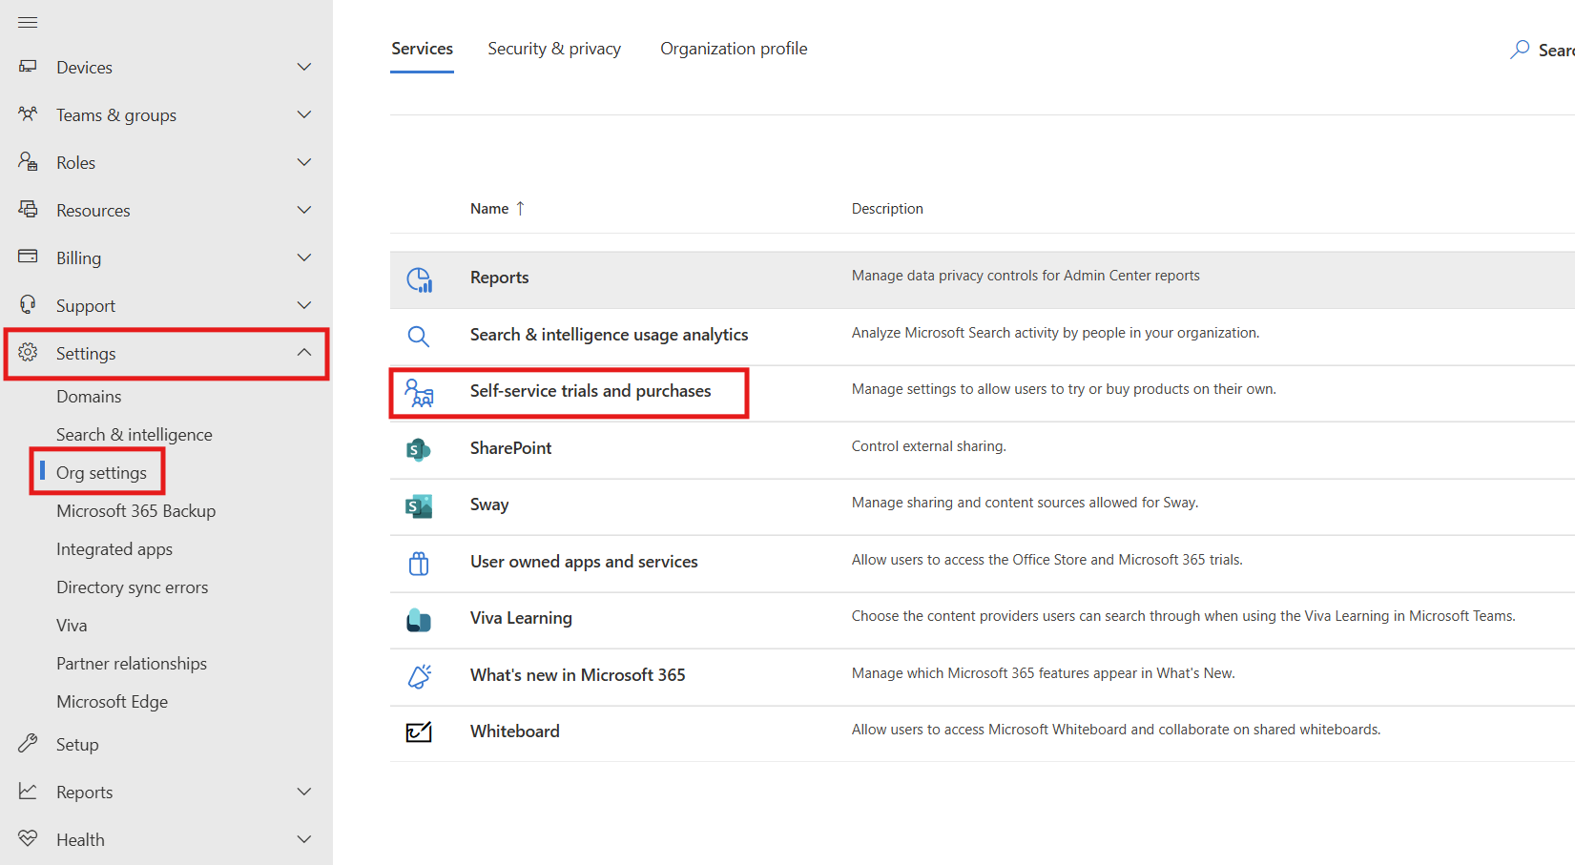The height and width of the screenshot is (865, 1575).
Task: Select Org settings in sidebar
Action: (x=101, y=473)
